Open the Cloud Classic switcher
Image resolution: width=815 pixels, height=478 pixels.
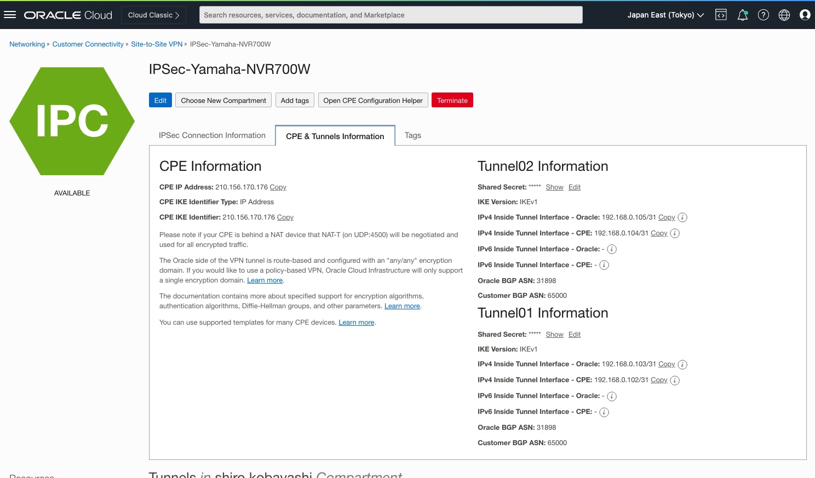[153, 15]
